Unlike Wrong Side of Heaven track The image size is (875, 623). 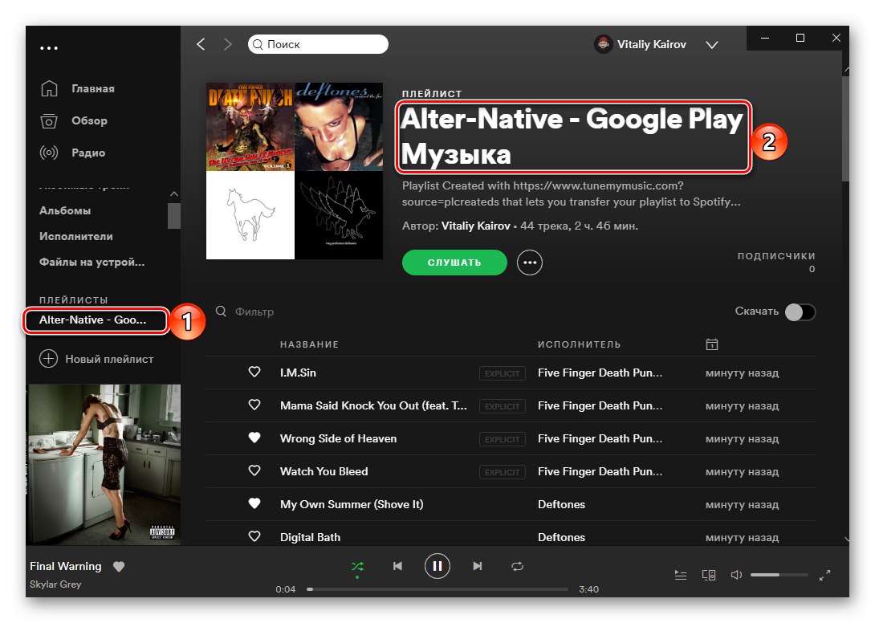click(254, 438)
